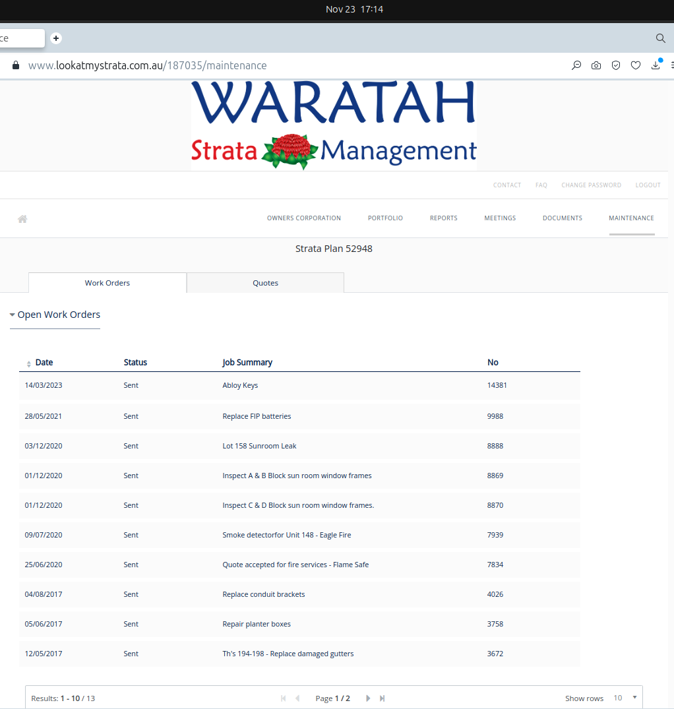Click the system clock Nov 23 17:14

click(354, 9)
